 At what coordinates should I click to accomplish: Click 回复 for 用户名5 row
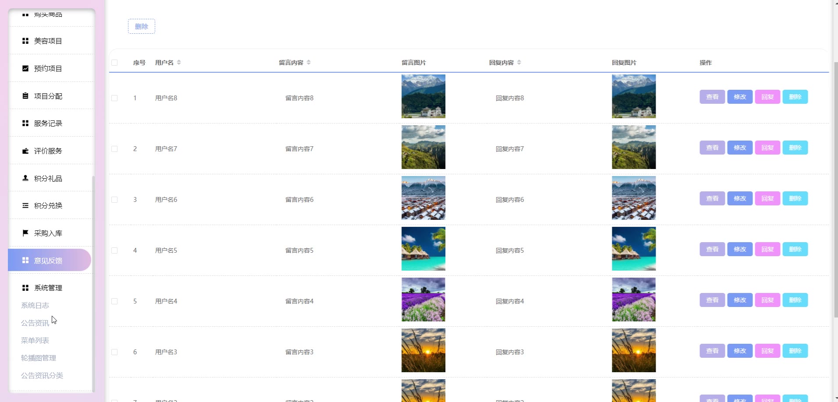click(767, 249)
